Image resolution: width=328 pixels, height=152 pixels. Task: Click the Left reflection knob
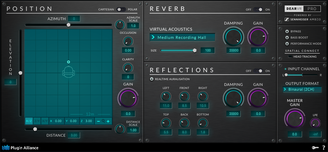pos(166,96)
